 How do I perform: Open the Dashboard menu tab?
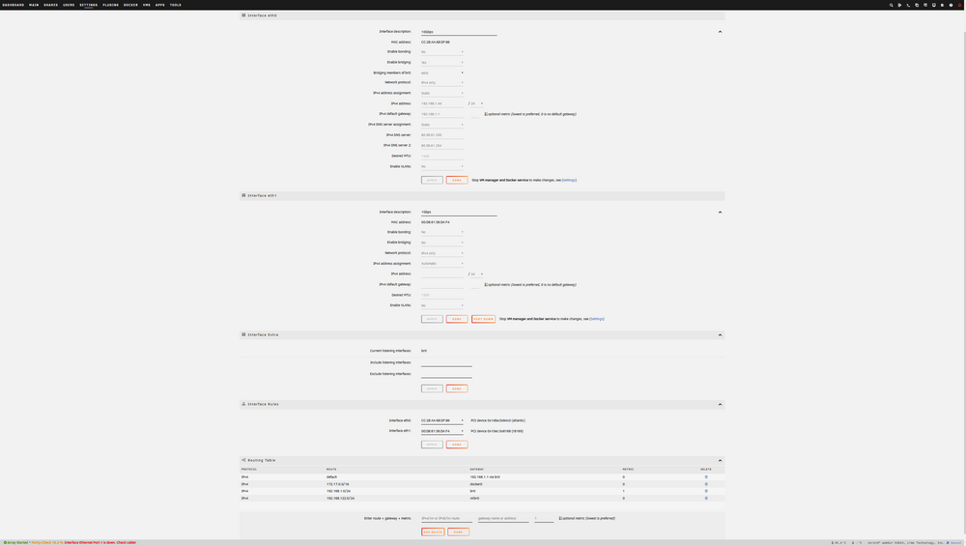pyautogui.click(x=14, y=5)
